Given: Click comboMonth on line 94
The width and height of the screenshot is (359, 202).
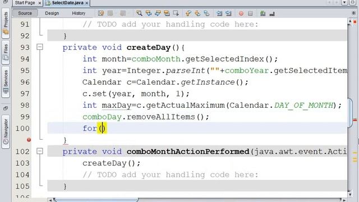Looking at the screenshot, I should (x=156, y=59).
